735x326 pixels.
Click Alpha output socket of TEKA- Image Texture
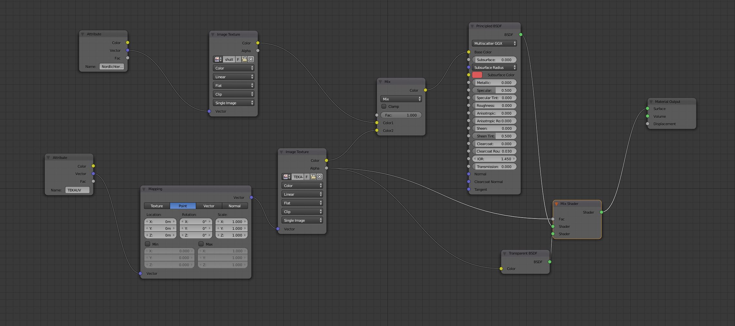pos(327,168)
